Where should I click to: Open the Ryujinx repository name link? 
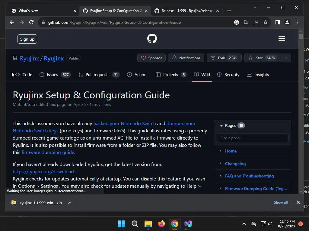click(54, 58)
